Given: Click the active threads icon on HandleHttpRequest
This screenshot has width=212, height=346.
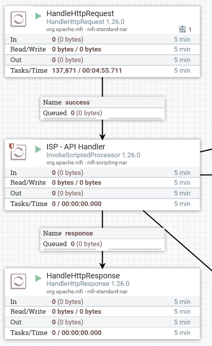Looking at the screenshot, I should [182, 29].
